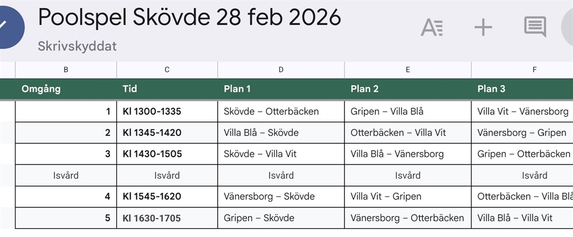Click cell Skövde – Otterbäcken
The width and height of the screenshot is (573, 237).
pyautogui.click(x=281, y=111)
